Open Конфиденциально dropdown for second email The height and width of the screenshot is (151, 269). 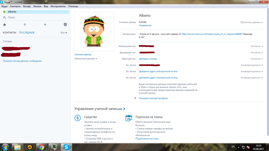click(x=252, y=71)
